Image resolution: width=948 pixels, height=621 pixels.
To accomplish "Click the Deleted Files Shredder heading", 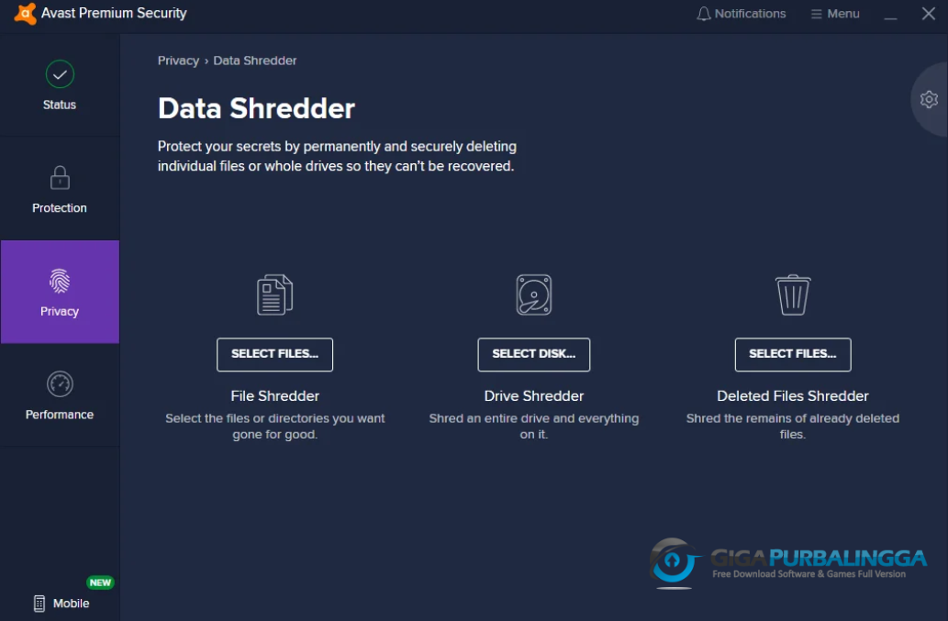I will pyautogui.click(x=793, y=395).
